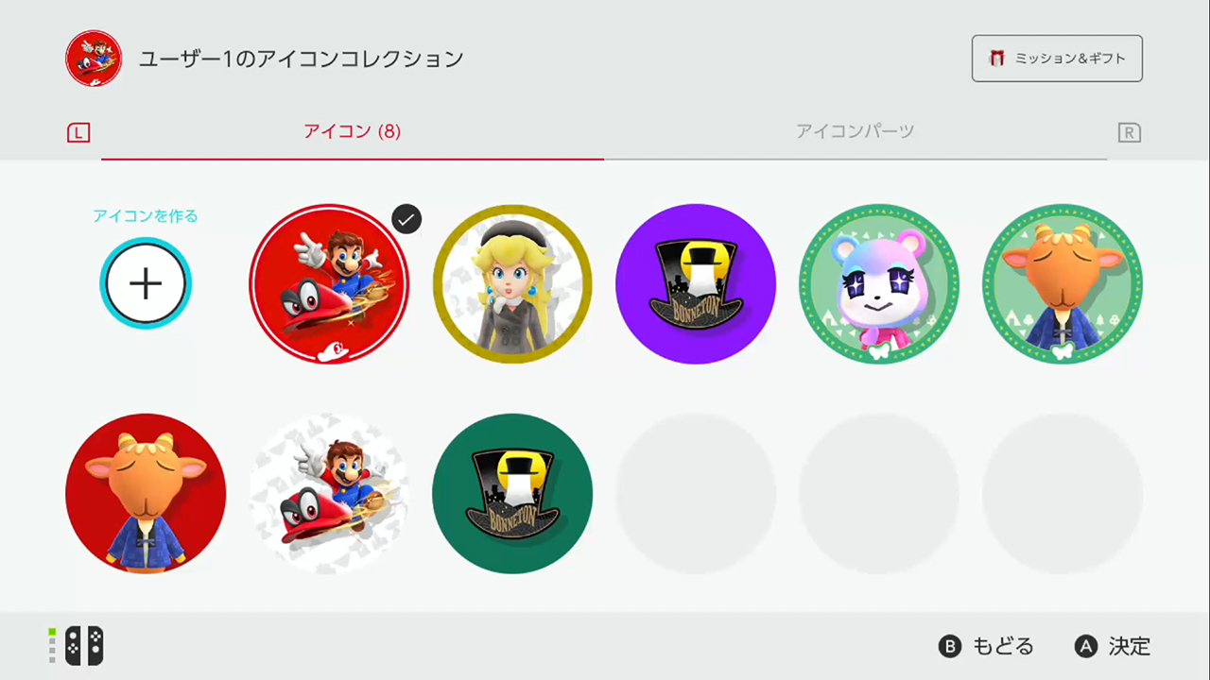Click 決定 to confirm selection

click(1113, 646)
